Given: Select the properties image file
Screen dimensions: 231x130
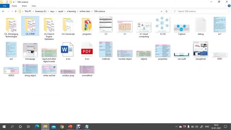Looking at the screenshot, I should pyautogui.click(x=163, y=52).
